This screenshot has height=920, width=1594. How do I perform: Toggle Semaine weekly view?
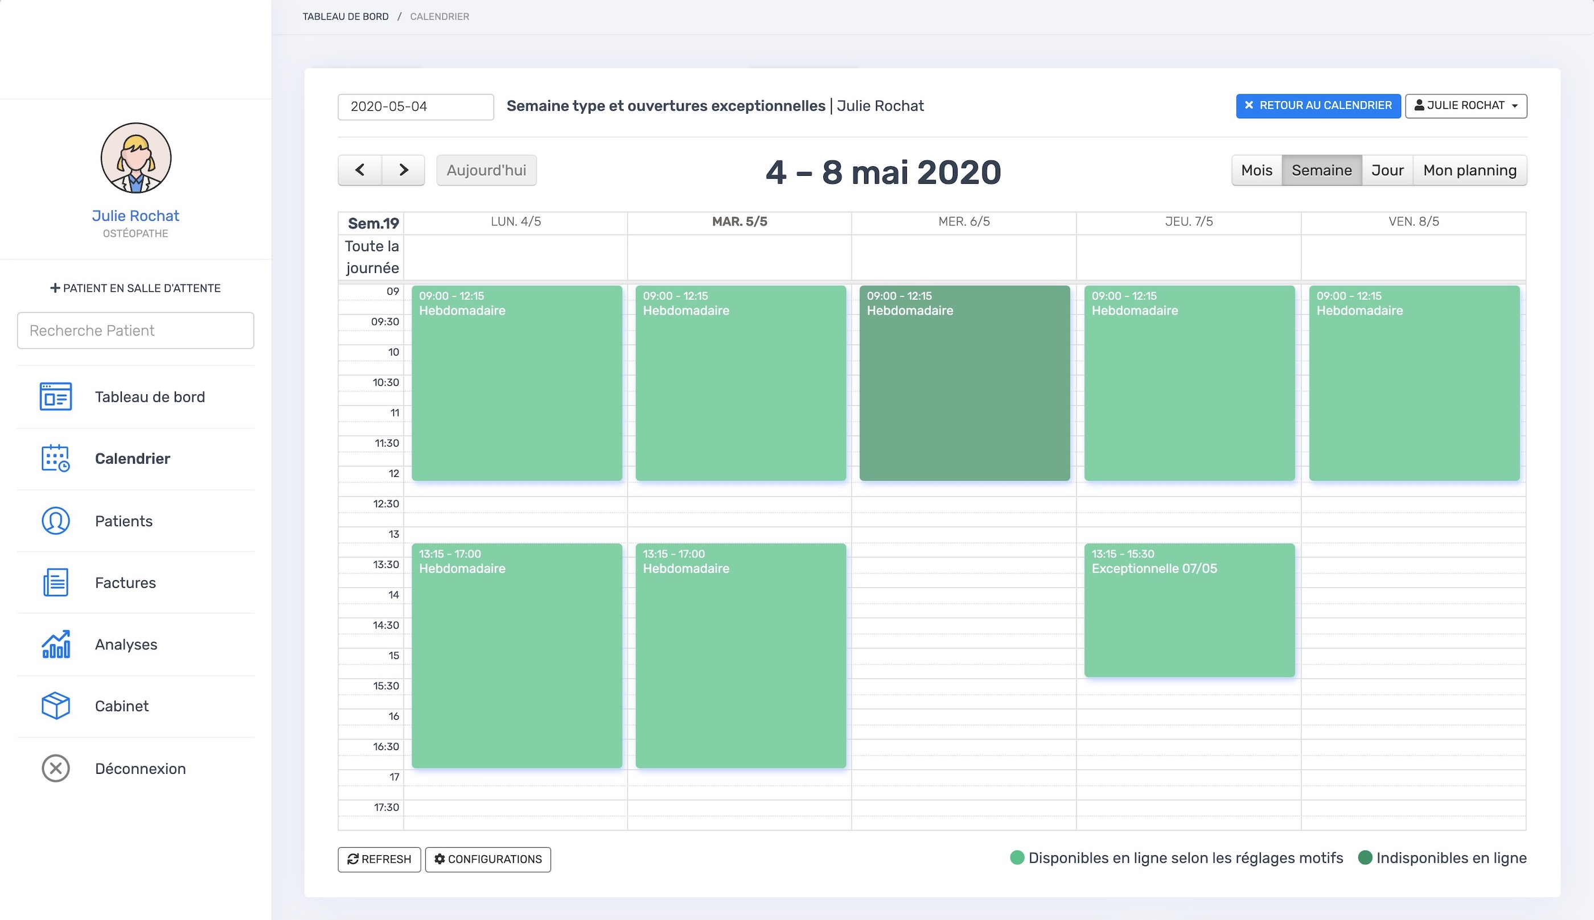1321,171
